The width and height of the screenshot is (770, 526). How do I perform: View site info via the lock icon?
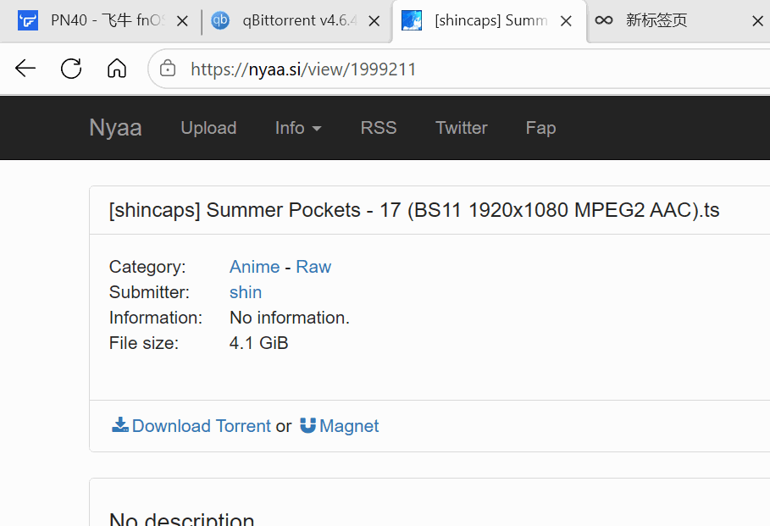pyautogui.click(x=168, y=69)
